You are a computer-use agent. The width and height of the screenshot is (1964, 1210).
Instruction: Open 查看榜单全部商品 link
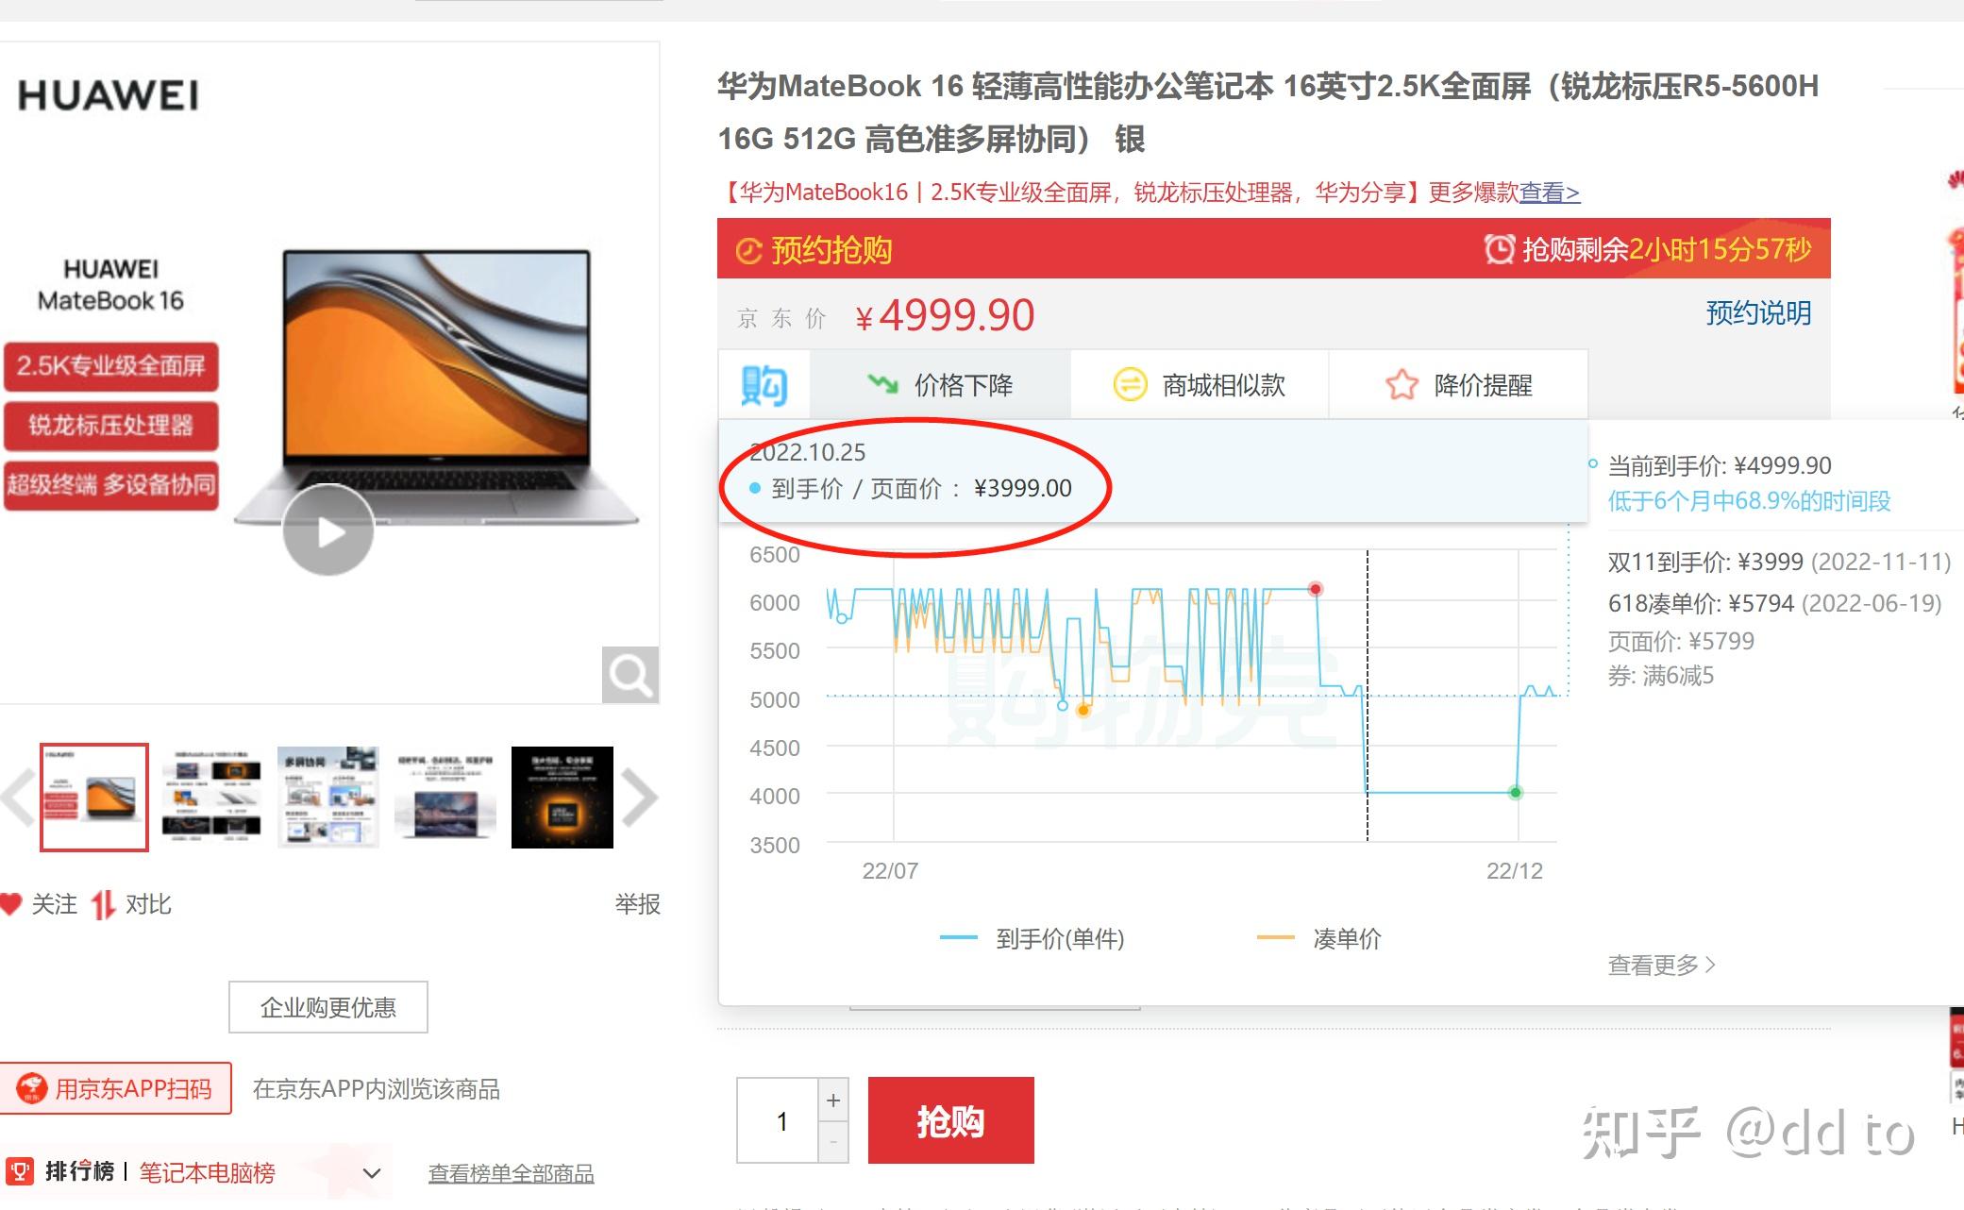click(x=512, y=1173)
